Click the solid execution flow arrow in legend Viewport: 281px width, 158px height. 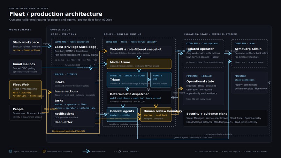pyautogui.click(x=86, y=151)
